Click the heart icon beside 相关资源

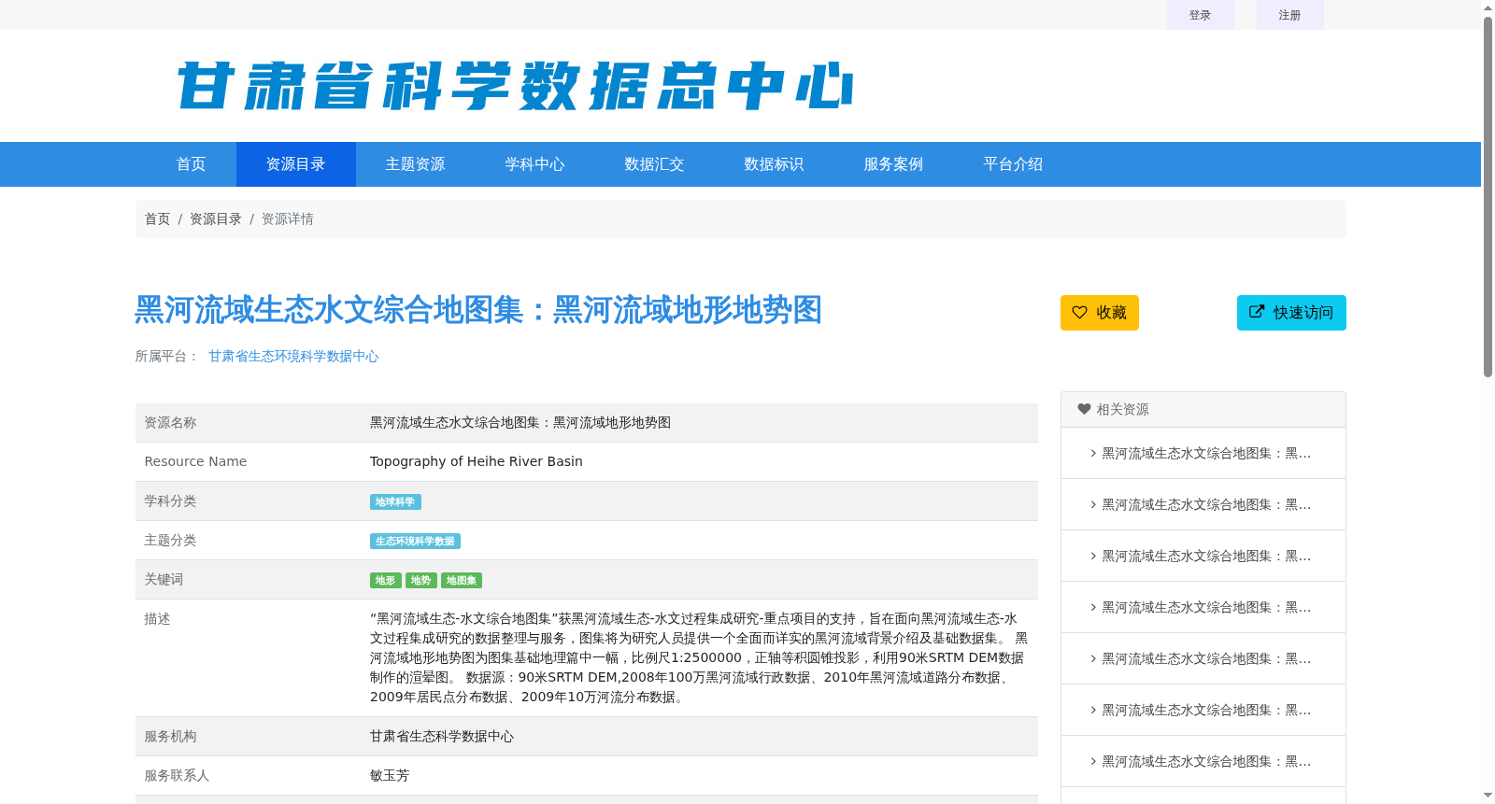coord(1084,409)
